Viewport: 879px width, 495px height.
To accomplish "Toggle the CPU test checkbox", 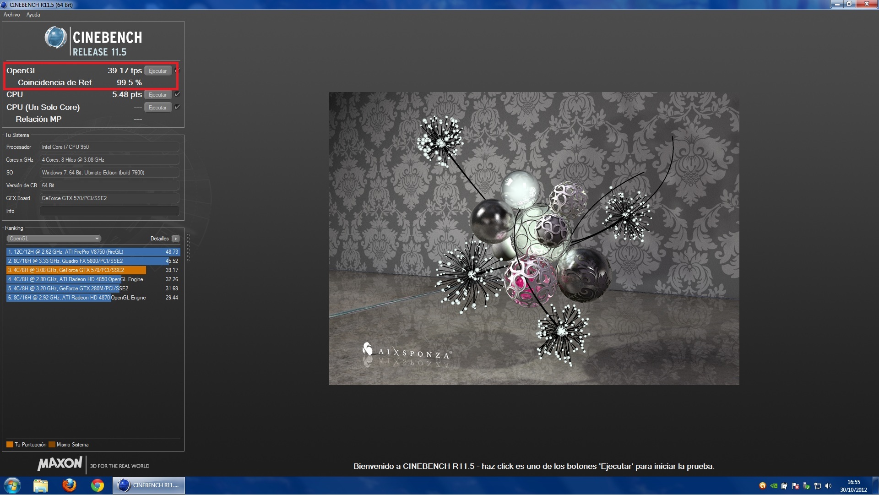I will point(177,94).
